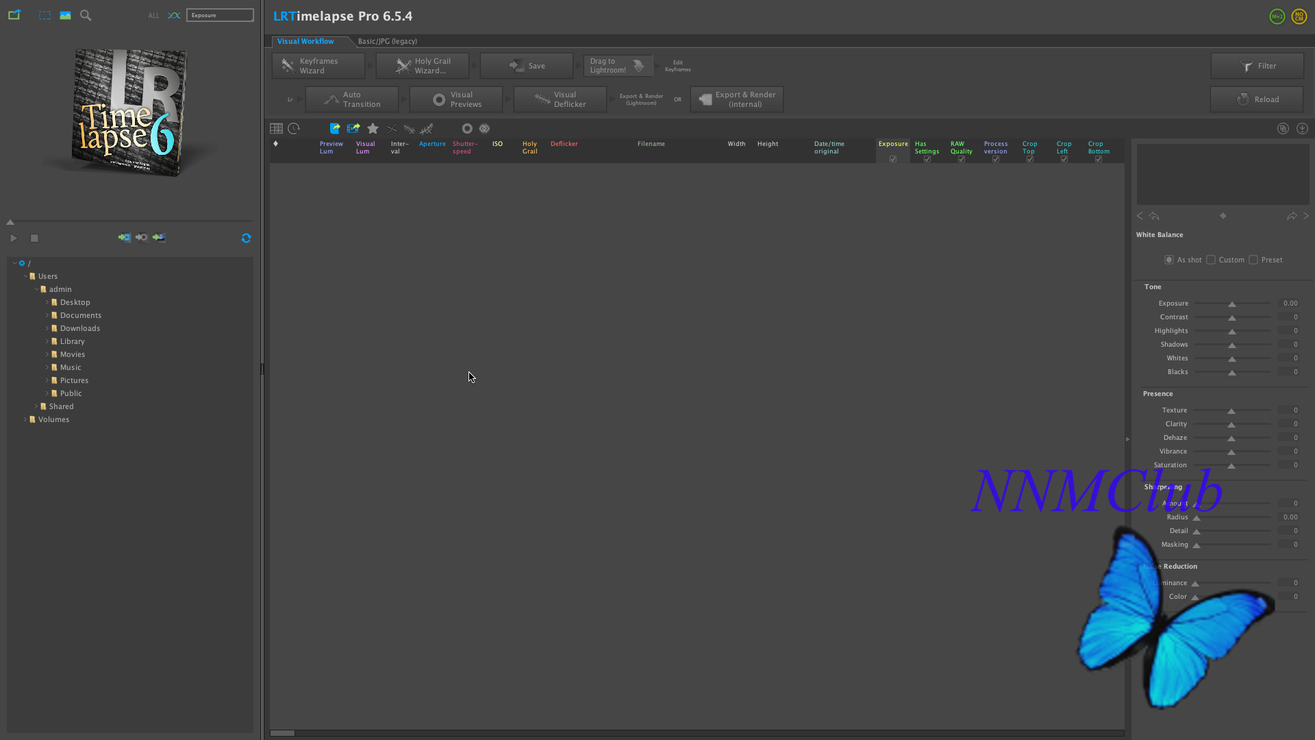Open the Holy Grail Wizard
The image size is (1315, 740).
coord(423,66)
